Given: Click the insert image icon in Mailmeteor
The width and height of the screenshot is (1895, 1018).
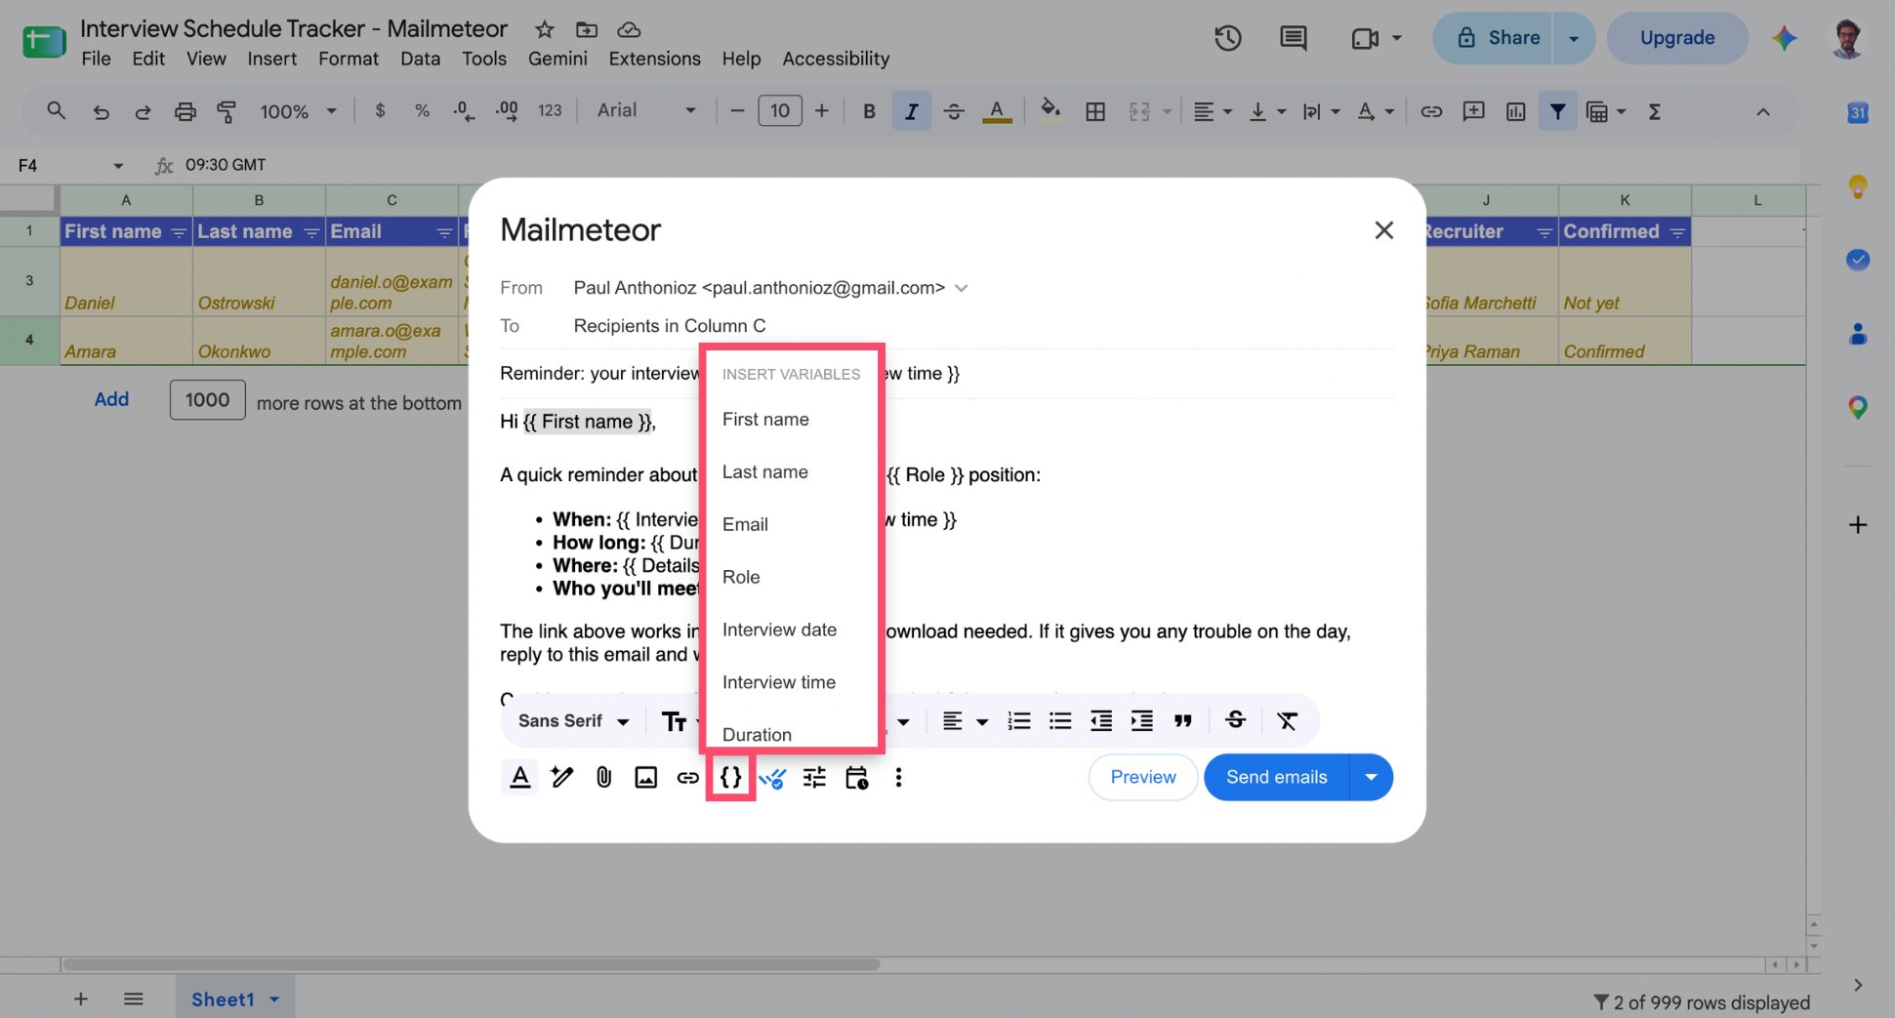Looking at the screenshot, I should tap(645, 777).
